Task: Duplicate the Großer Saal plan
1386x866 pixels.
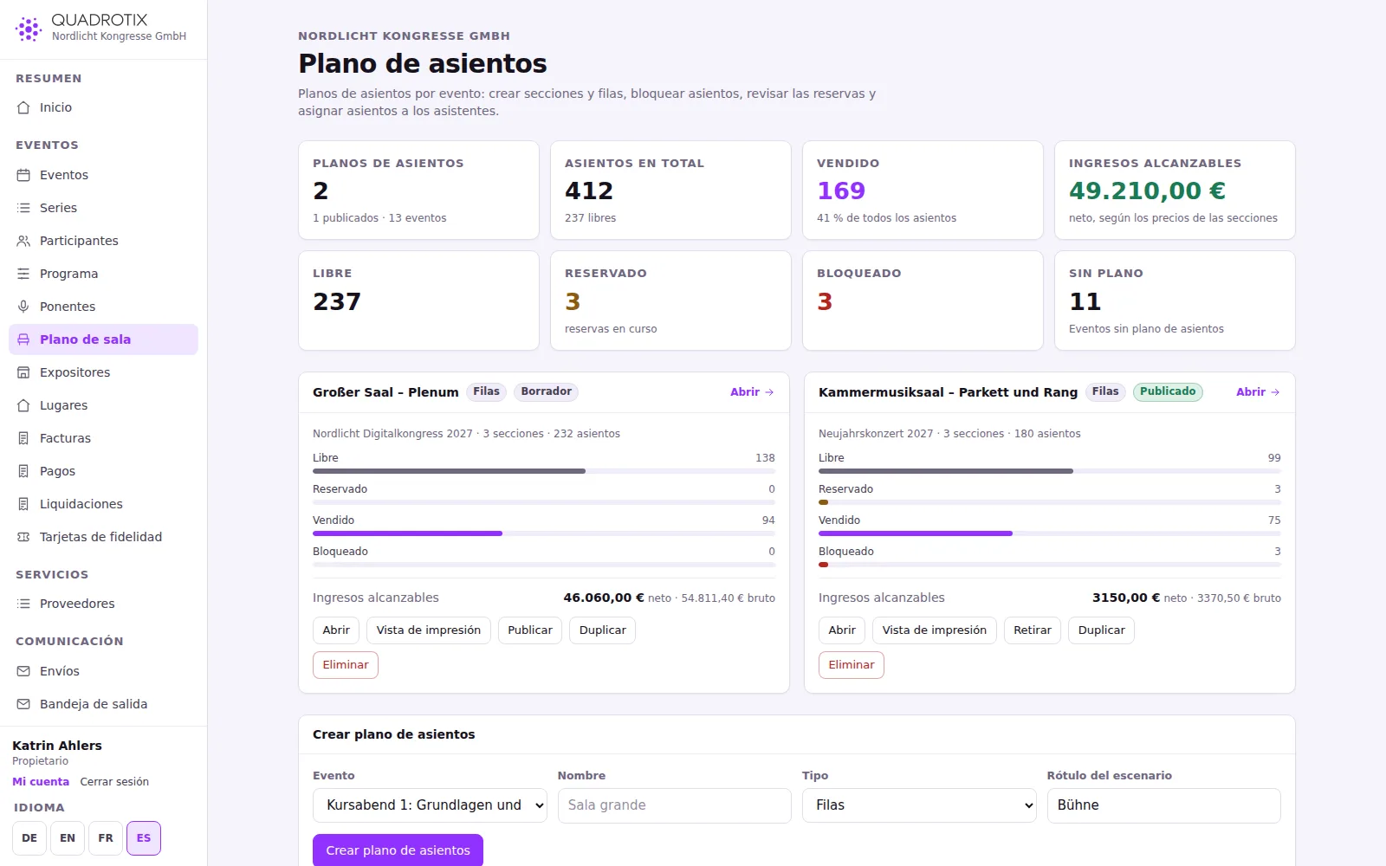Action: pyautogui.click(x=603, y=630)
